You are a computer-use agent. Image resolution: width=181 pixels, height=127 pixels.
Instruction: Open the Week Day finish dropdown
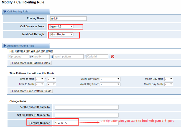pyautogui.click(x=110, y=84)
